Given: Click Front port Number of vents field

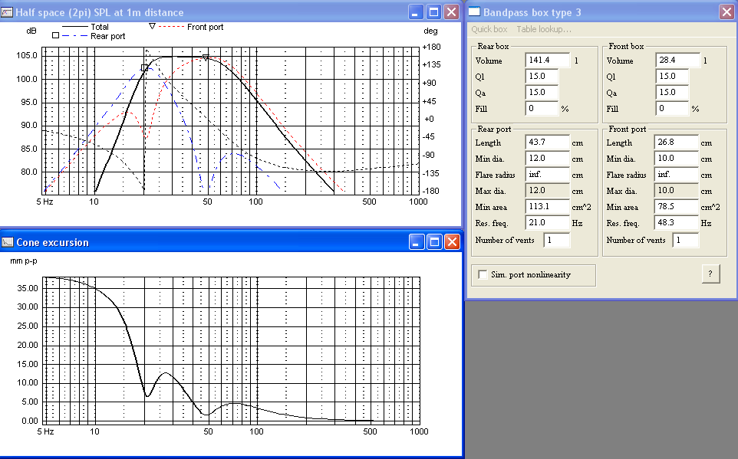Looking at the screenshot, I should click(686, 240).
